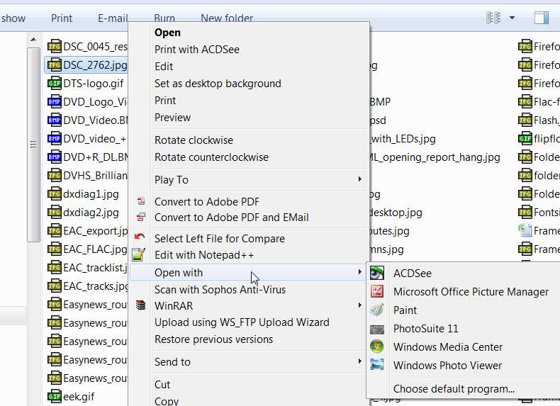The image size is (560, 406).
Task: Select the file DSC_0045_res
Action: [87, 47]
